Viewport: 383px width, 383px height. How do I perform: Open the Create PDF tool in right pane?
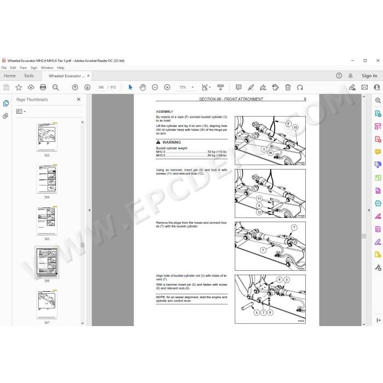(x=378, y=139)
